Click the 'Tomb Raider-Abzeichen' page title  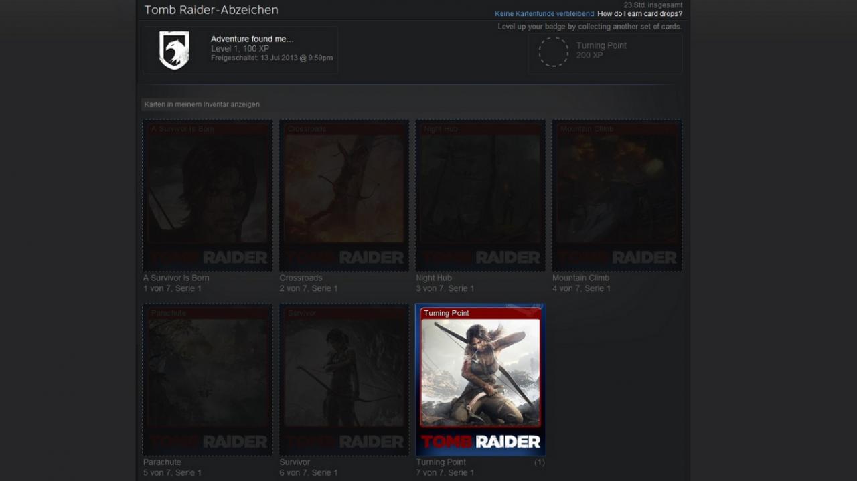211,10
